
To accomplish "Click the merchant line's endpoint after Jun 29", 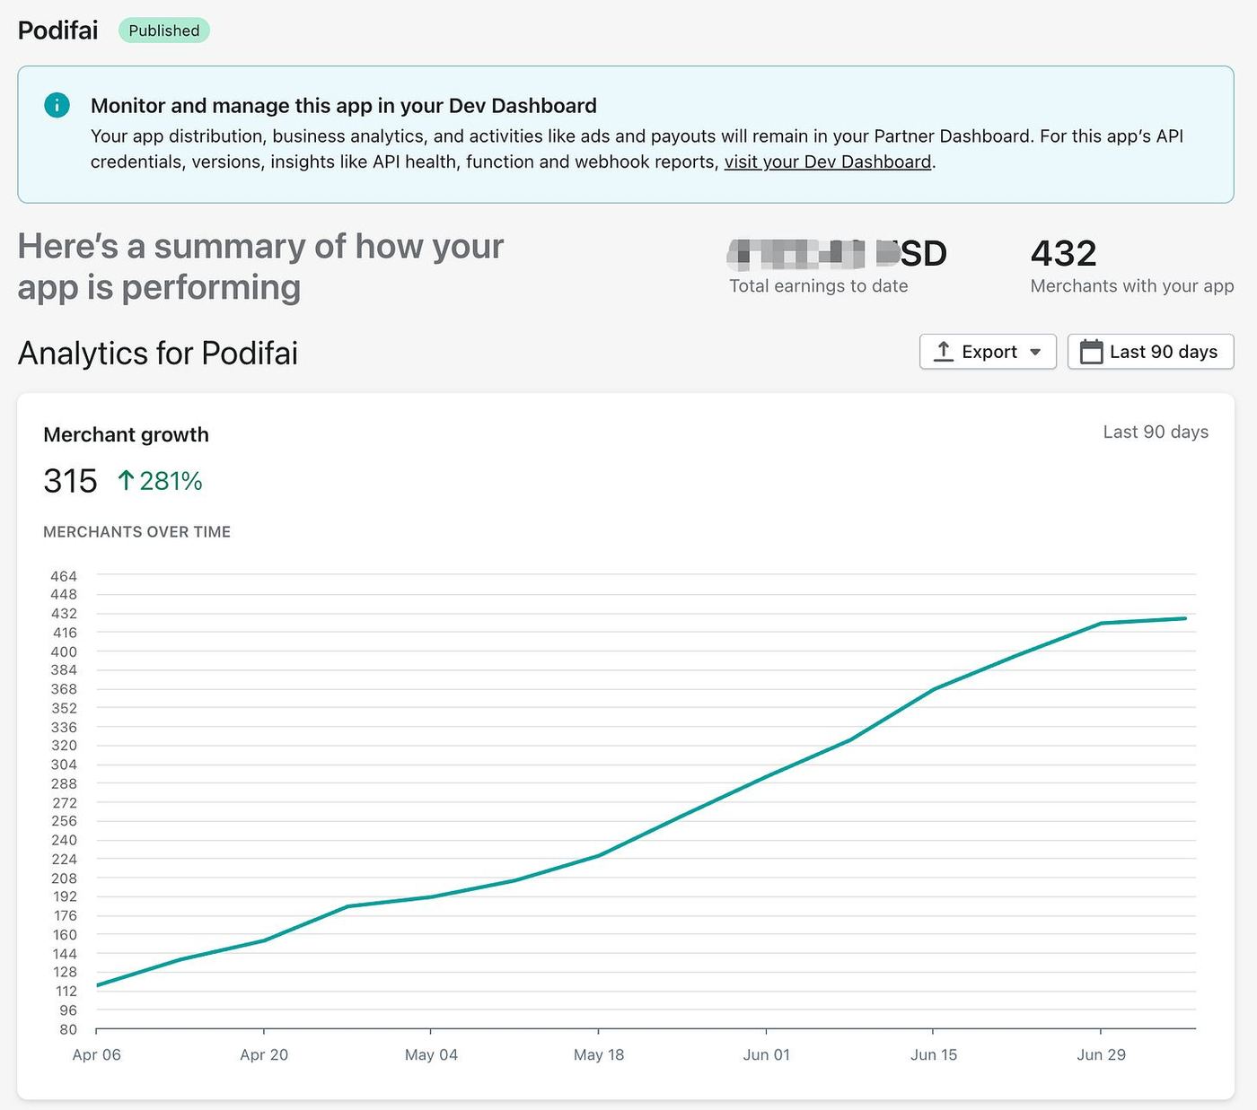I will (x=1185, y=618).
